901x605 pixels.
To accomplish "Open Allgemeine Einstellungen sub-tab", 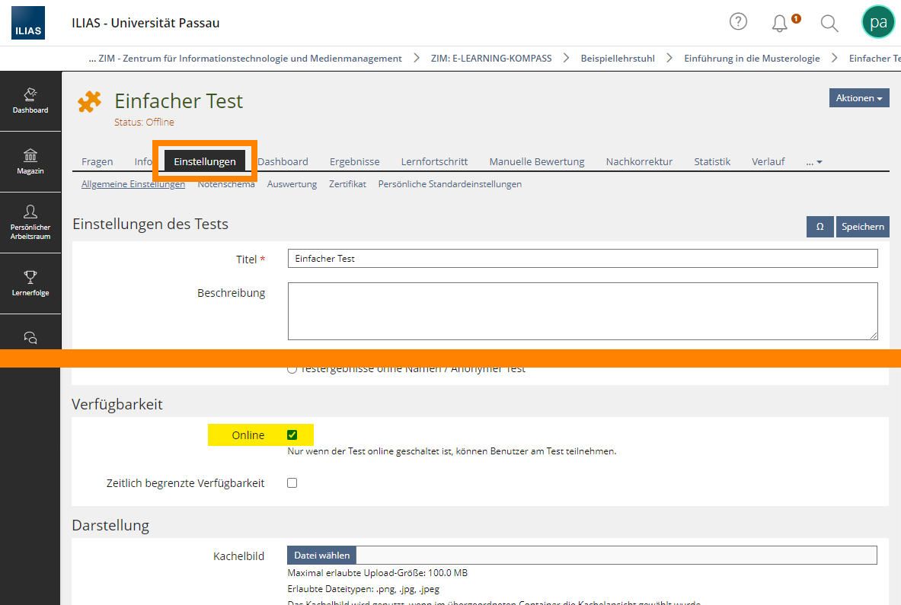I will click(x=133, y=183).
